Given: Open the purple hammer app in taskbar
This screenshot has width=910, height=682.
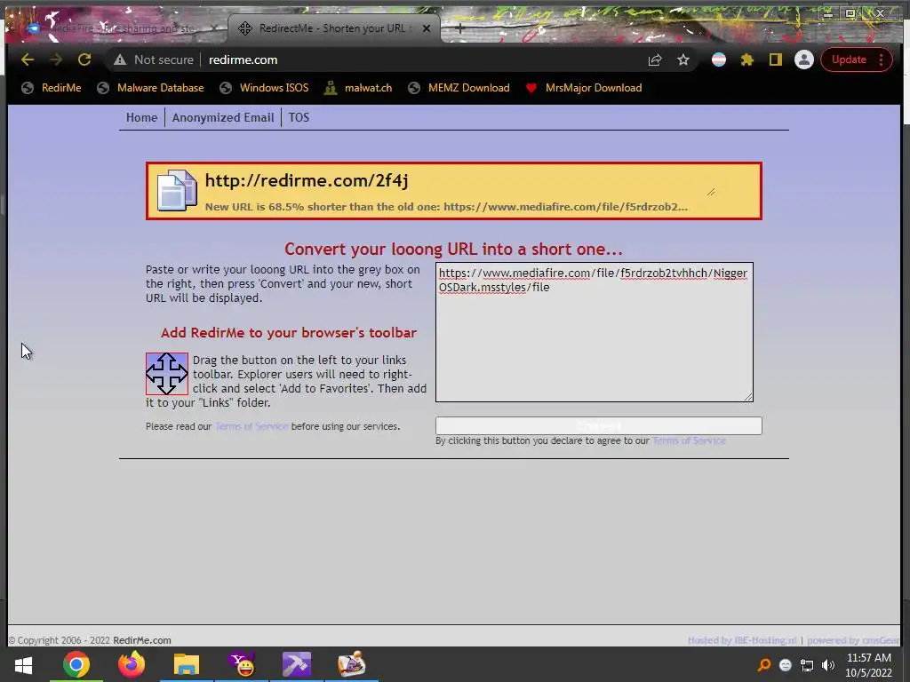Looking at the screenshot, I should coord(297,664).
